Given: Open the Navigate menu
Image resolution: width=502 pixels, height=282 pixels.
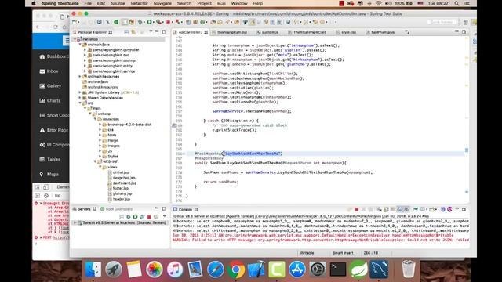Looking at the screenshot, I should point(162,3).
